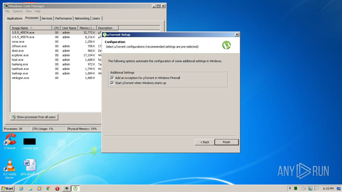The height and width of the screenshot is (192, 342).
Task: Switch to the Users tab
Action: point(96,18)
